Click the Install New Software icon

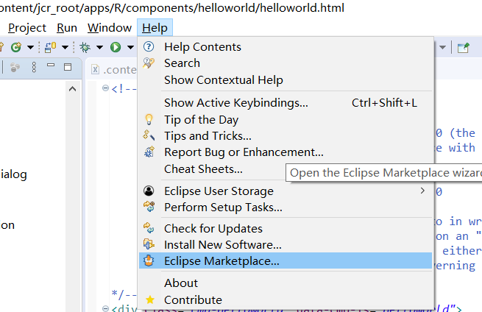(x=149, y=244)
